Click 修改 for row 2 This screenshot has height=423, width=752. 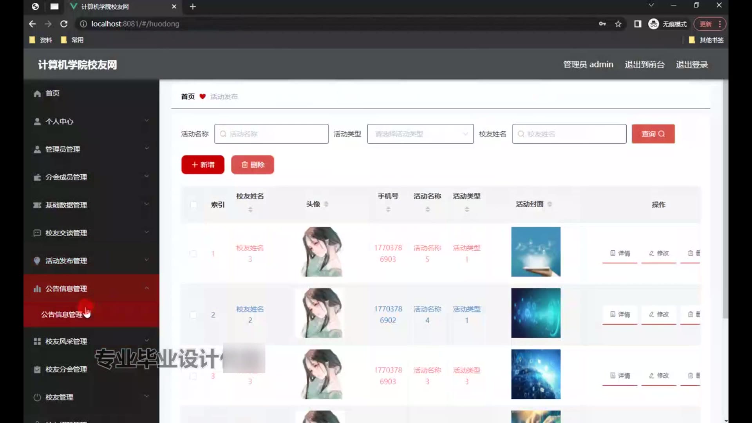point(659,315)
